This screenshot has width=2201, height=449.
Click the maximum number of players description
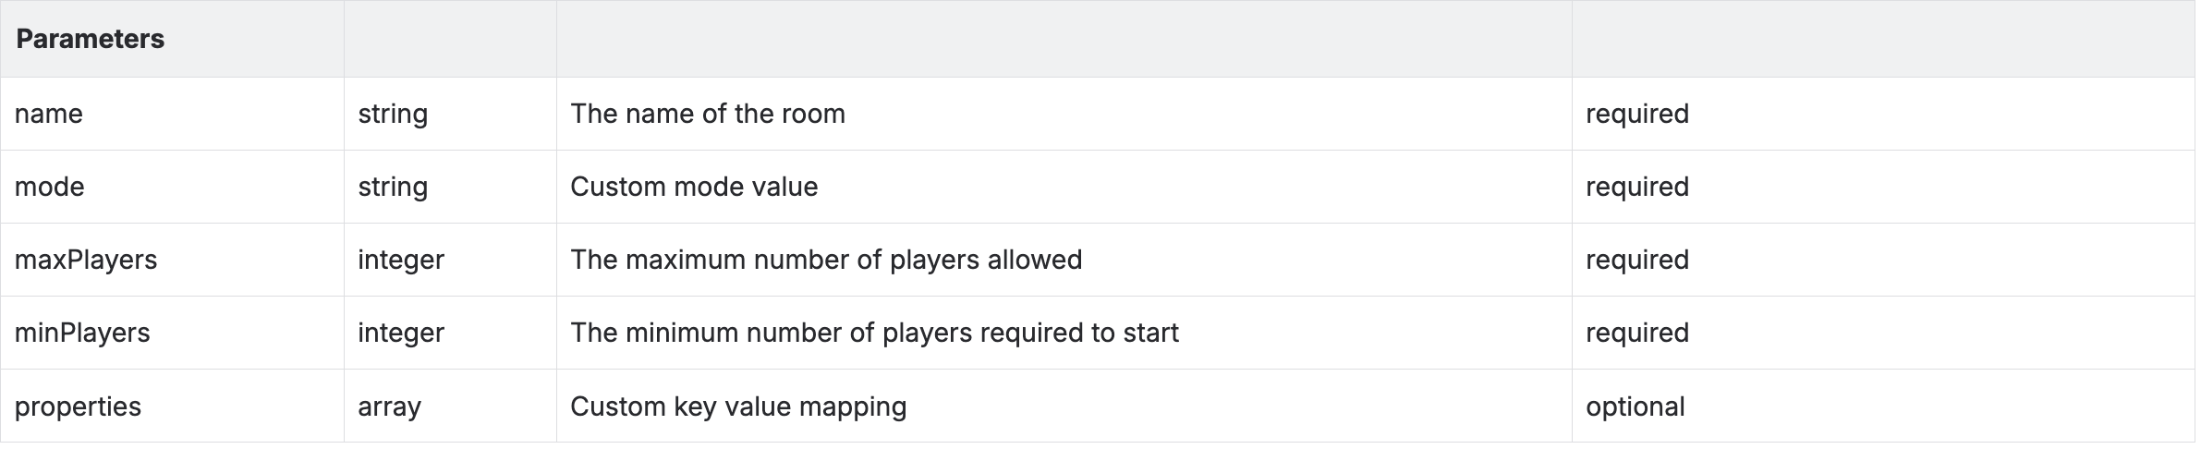(x=826, y=260)
